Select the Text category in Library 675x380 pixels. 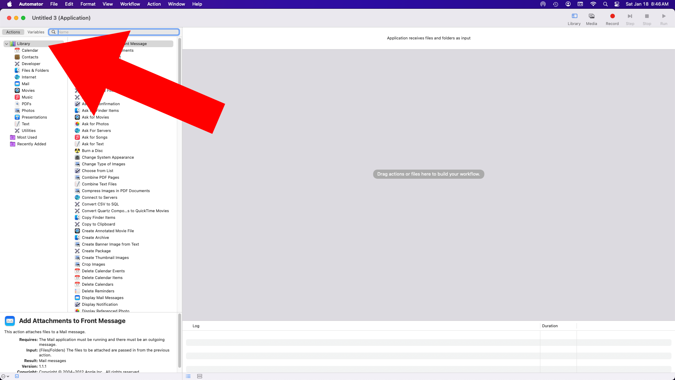(25, 124)
